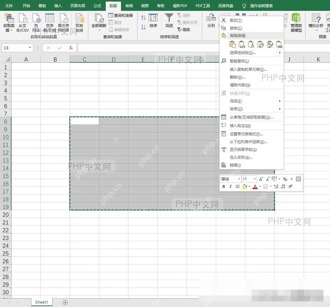Image resolution: width=330 pixels, height=307 pixels.
Task: Paste link (chain clipboard icon)
Action: click(279, 44)
